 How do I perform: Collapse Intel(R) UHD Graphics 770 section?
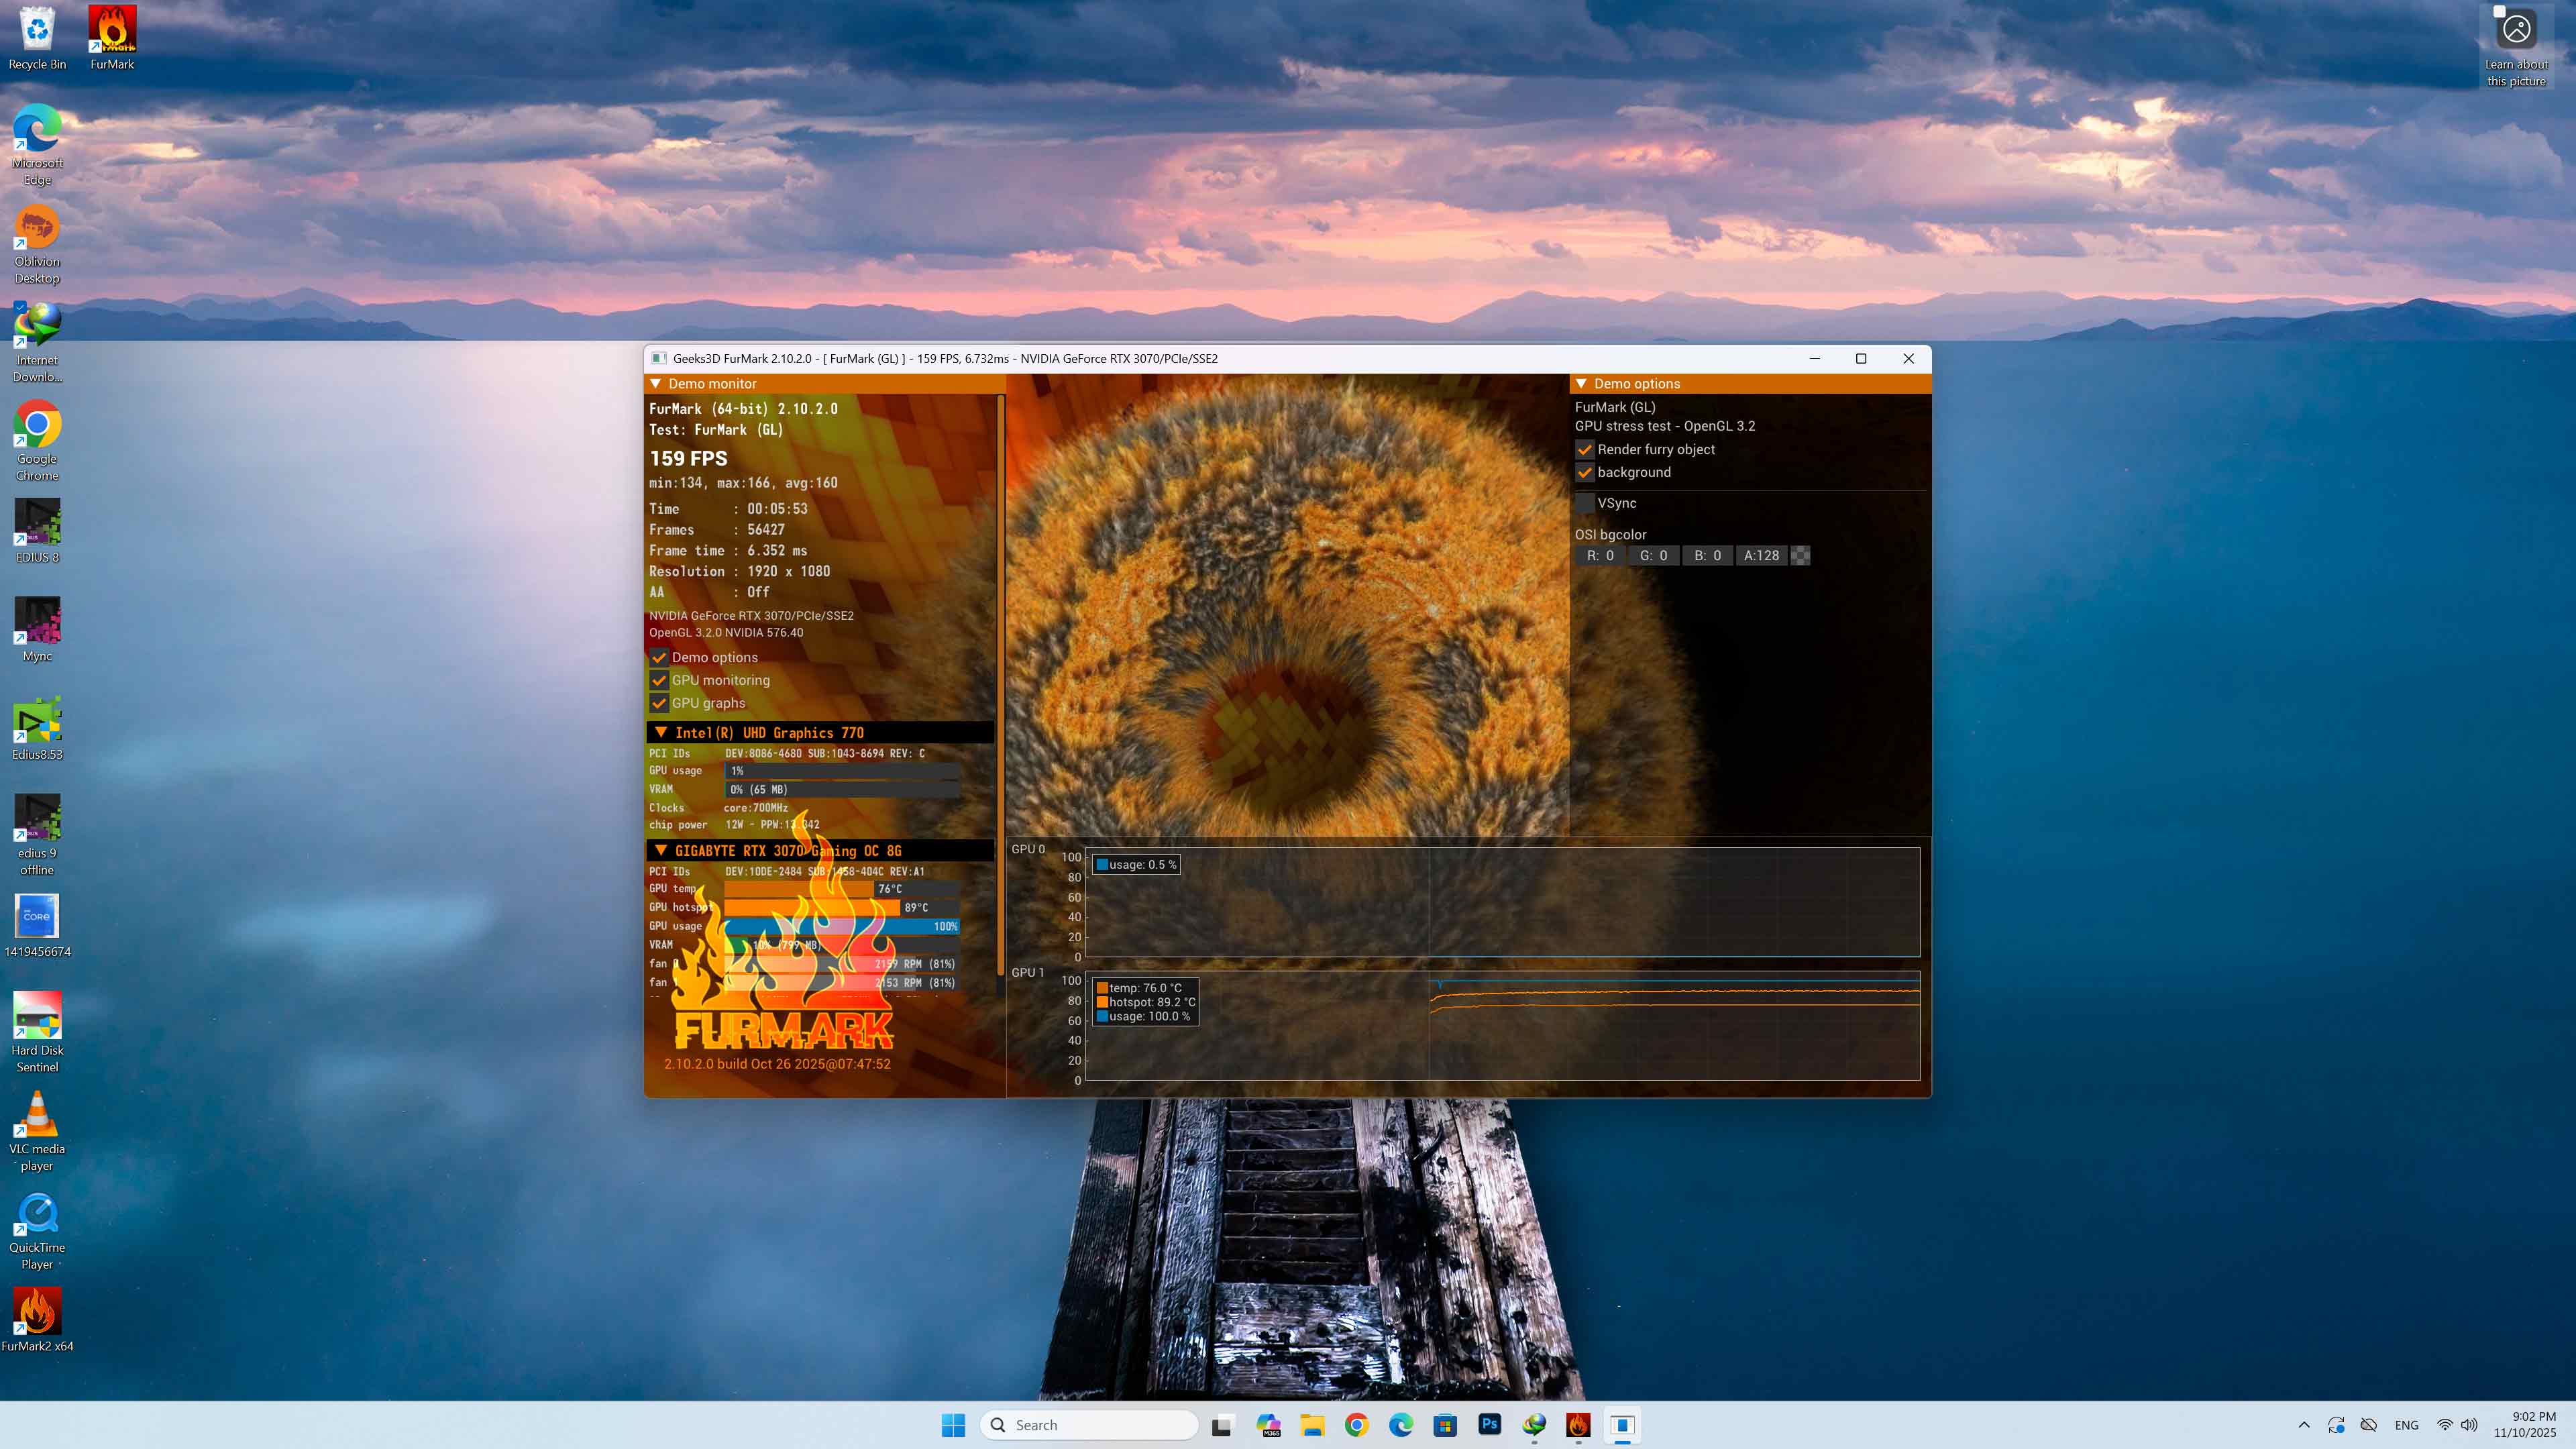point(661,733)
